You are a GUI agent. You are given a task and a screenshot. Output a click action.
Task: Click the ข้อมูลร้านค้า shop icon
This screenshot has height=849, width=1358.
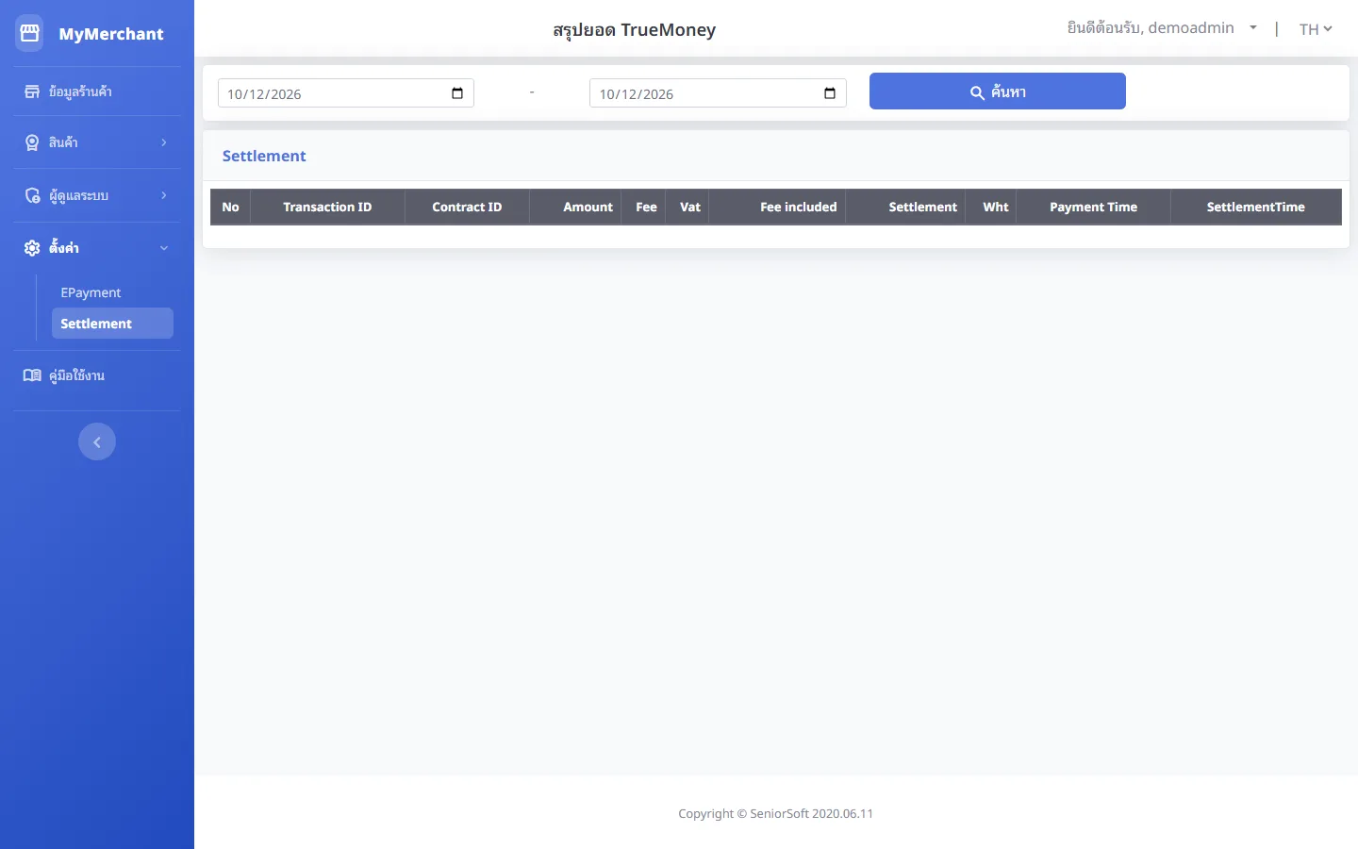(32, 92)
